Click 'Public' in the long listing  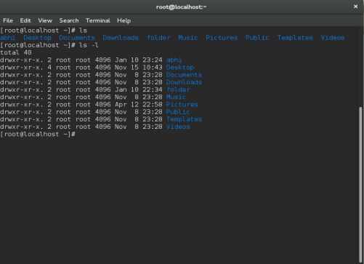pyautogui.click(x=178, y=112)
